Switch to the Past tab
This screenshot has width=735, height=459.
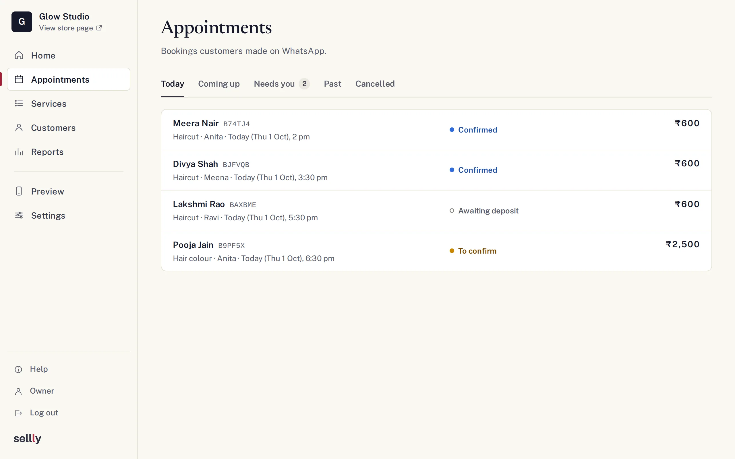(332, 84)
